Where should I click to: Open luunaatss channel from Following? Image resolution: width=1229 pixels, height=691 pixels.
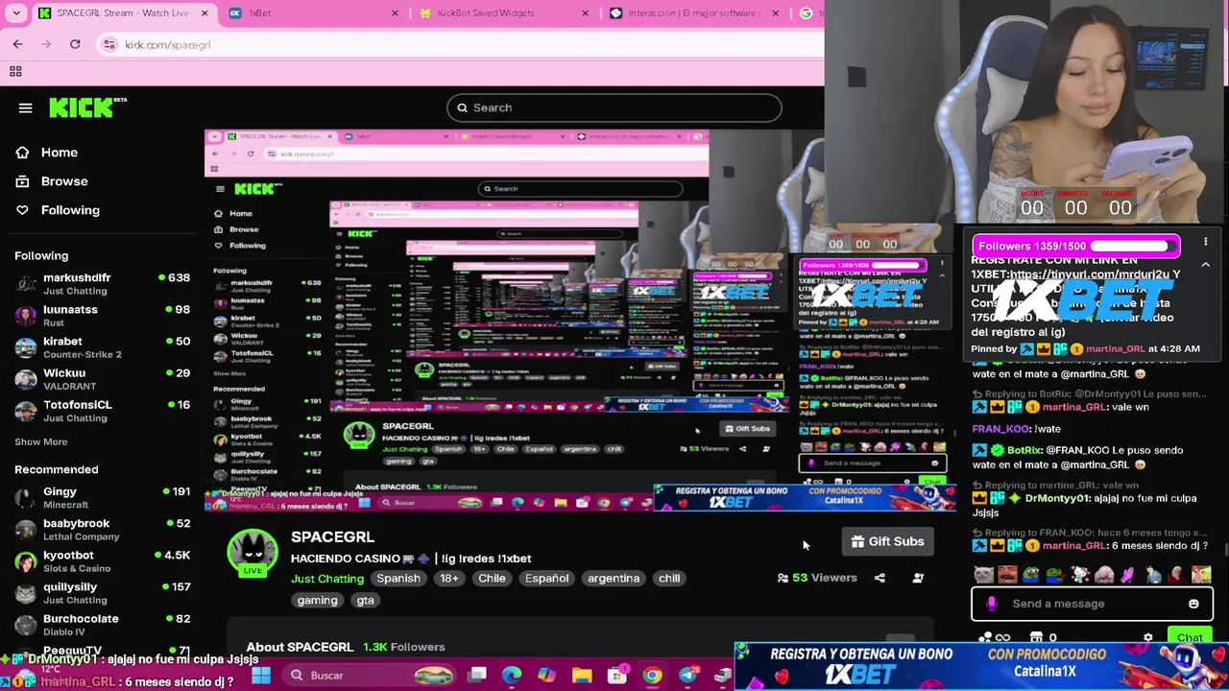(x=102, y=316)
